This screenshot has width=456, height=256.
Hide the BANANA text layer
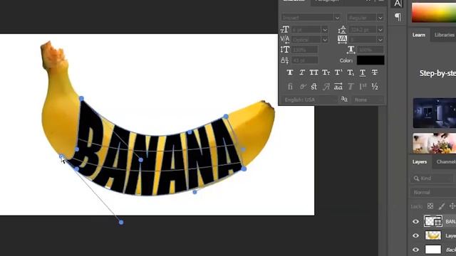point(416,221)
